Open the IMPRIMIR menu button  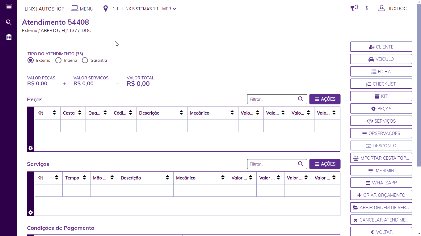[x=381, y=170]
